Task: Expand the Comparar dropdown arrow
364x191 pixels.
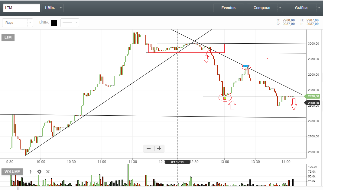Action: tap(280, 8)
